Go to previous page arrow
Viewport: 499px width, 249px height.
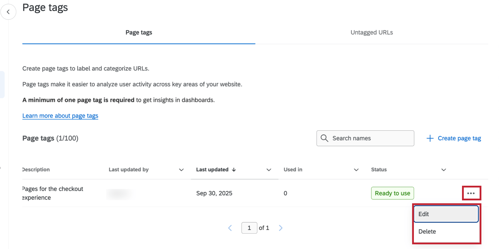230,228
